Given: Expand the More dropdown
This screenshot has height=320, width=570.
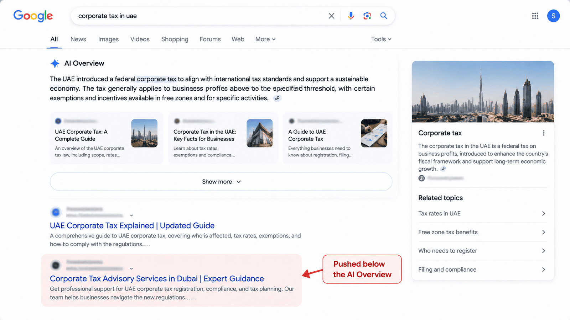Looking at the screenshot, I should pos(265,39).
